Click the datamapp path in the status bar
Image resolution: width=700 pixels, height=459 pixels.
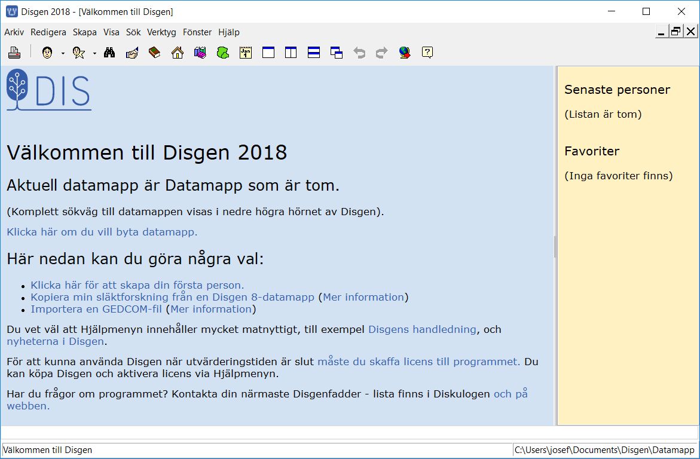point(604,450)
